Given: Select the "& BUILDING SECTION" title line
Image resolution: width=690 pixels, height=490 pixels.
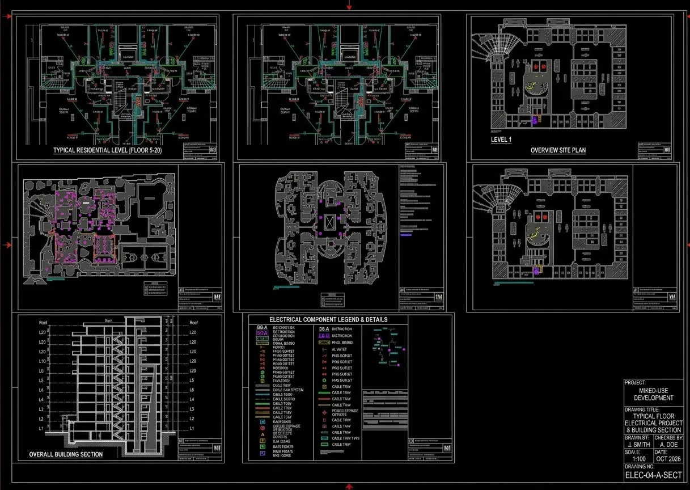Looking at the screenshot, I should pyautogui.click(x=653, y=430).
